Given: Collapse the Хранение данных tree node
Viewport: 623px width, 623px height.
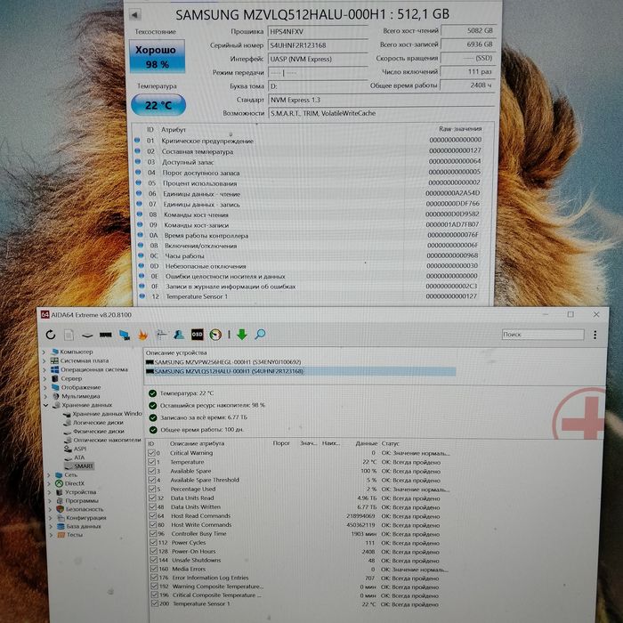Looking at the screenshot, I should click(x=46, y=405).
